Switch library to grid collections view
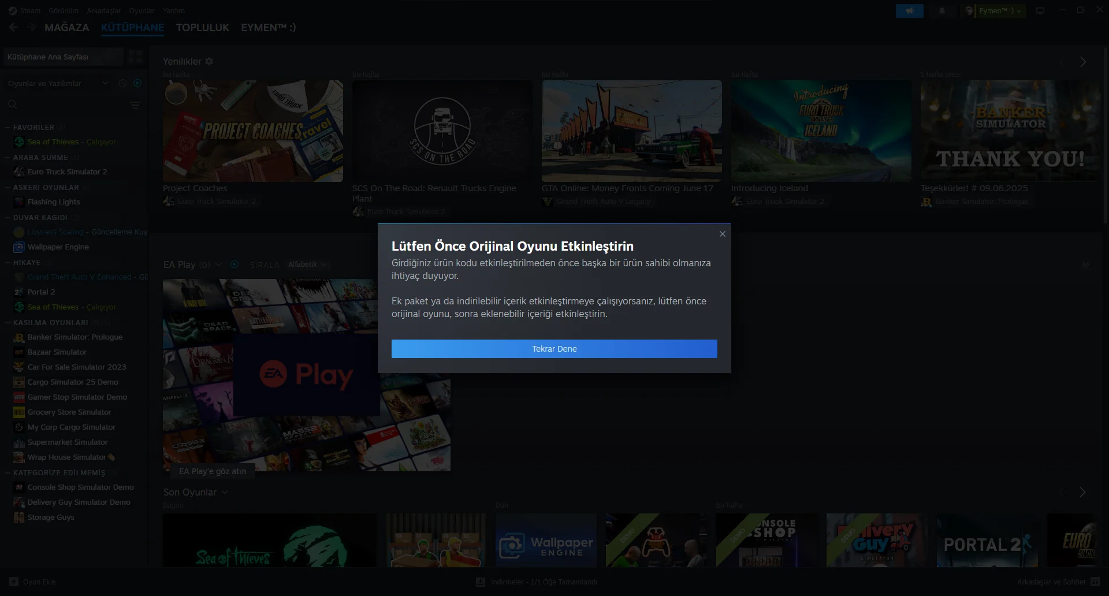1109x596 pixels. click(x=136, y=57)
